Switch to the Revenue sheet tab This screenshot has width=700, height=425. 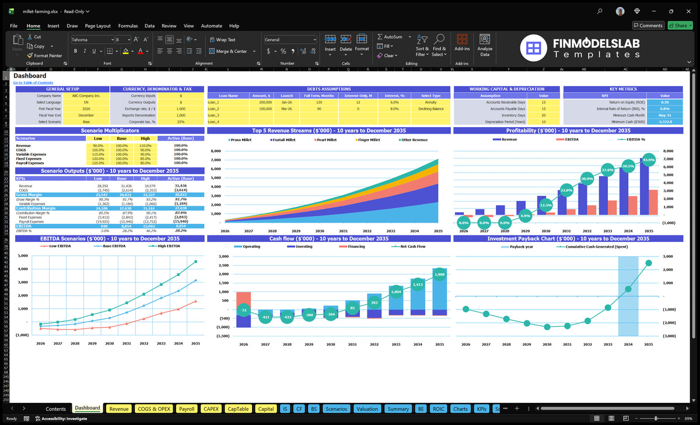pyautogui.click(x=119, y=409)
